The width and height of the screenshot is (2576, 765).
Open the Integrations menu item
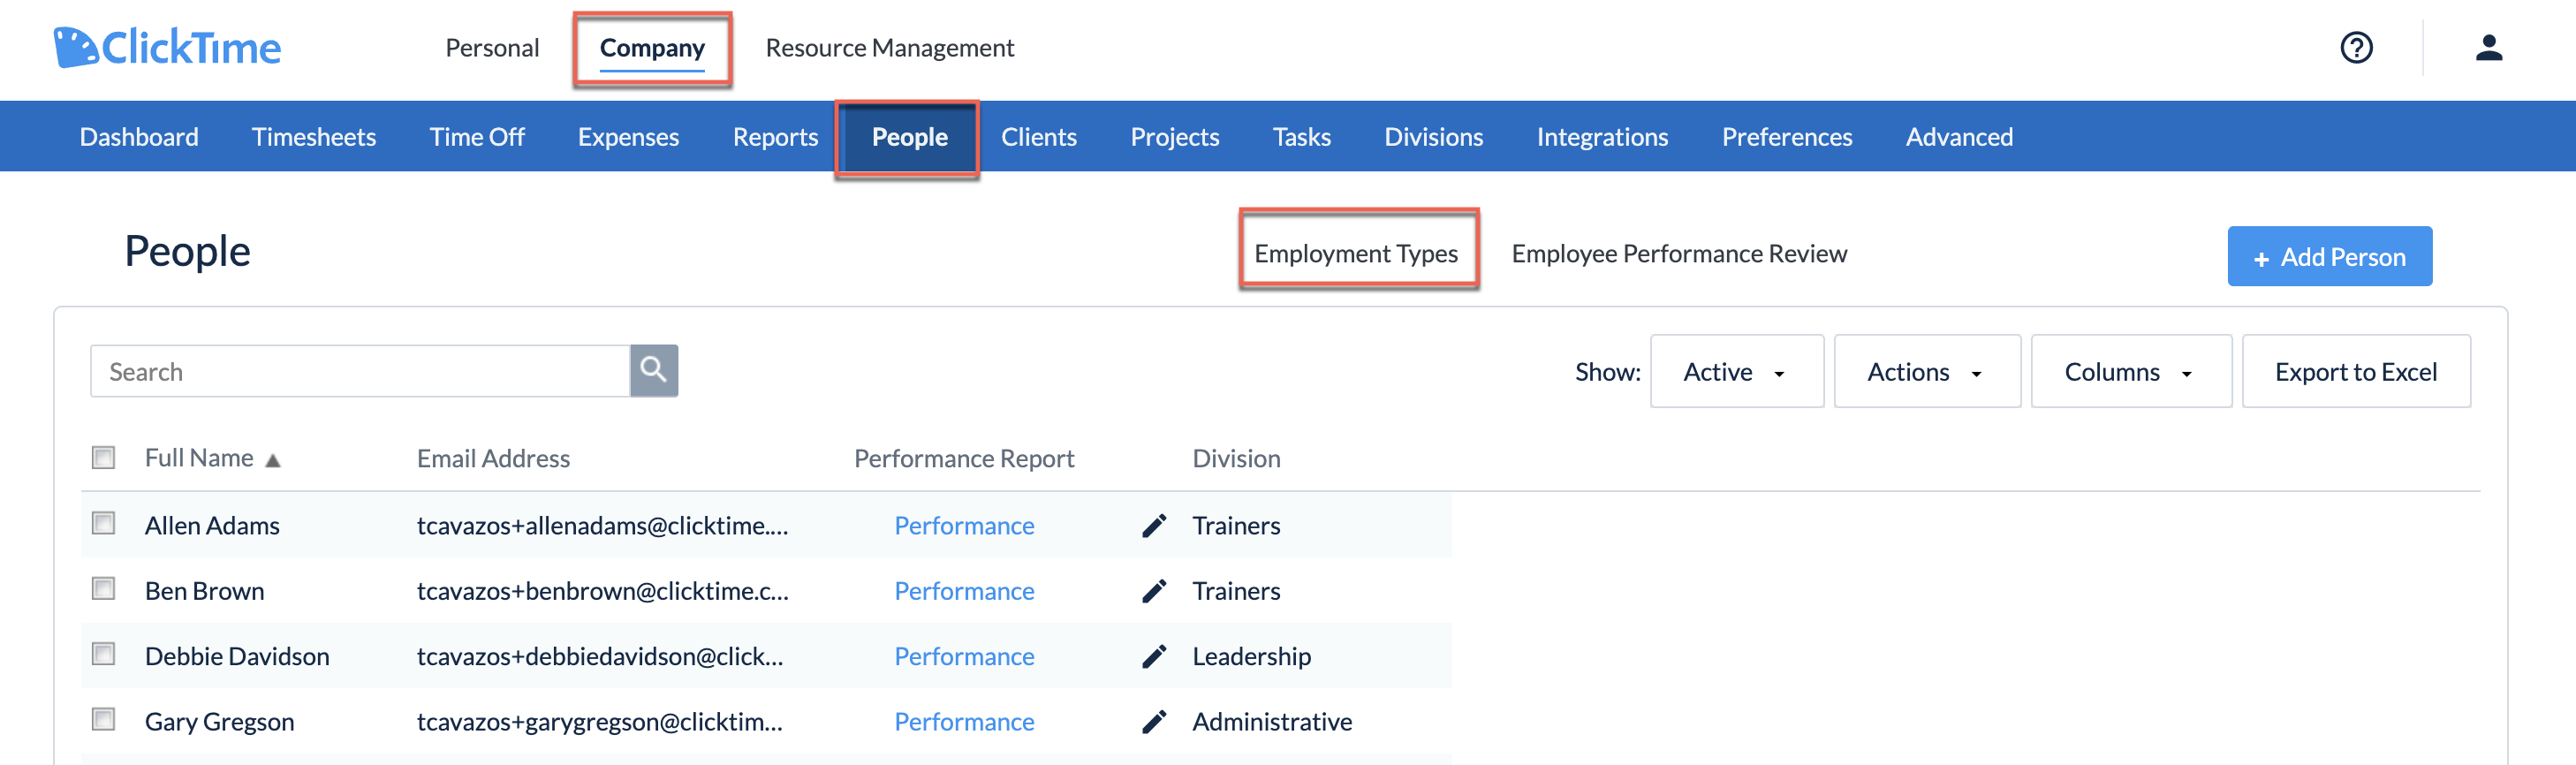(1602, 136)
